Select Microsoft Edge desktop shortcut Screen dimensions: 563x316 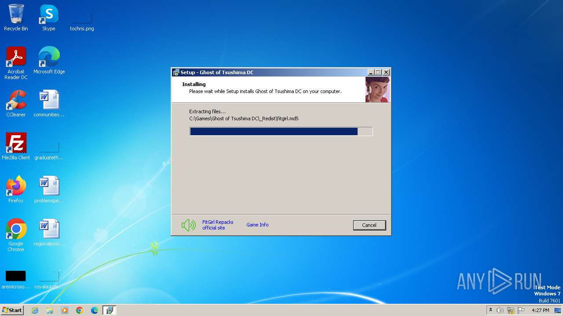point(49,61)
